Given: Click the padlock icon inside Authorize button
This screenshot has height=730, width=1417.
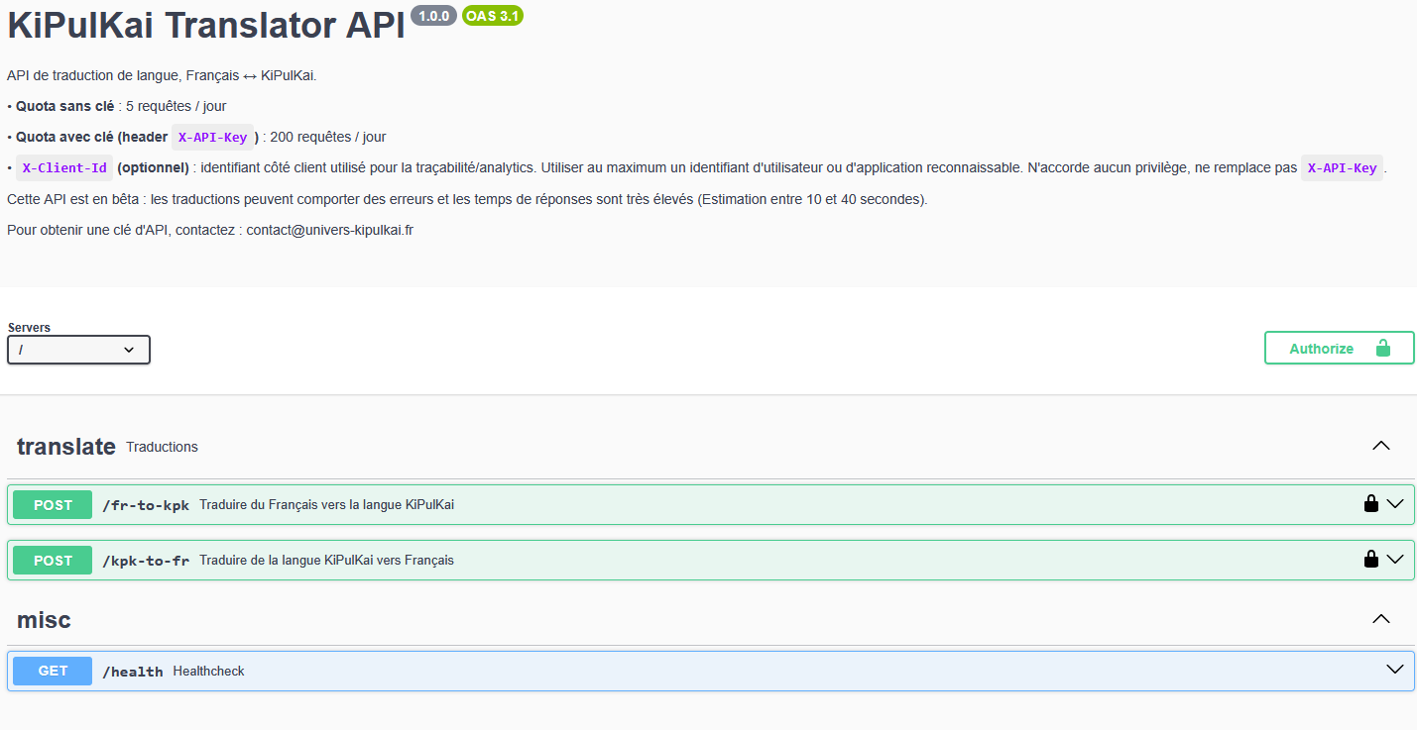Looking at the screenshot, I should click(1382, 349).
